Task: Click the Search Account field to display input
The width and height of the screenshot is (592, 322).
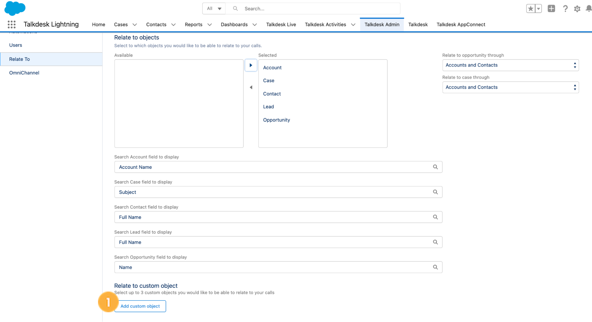Action: click(x=278, y=167)
